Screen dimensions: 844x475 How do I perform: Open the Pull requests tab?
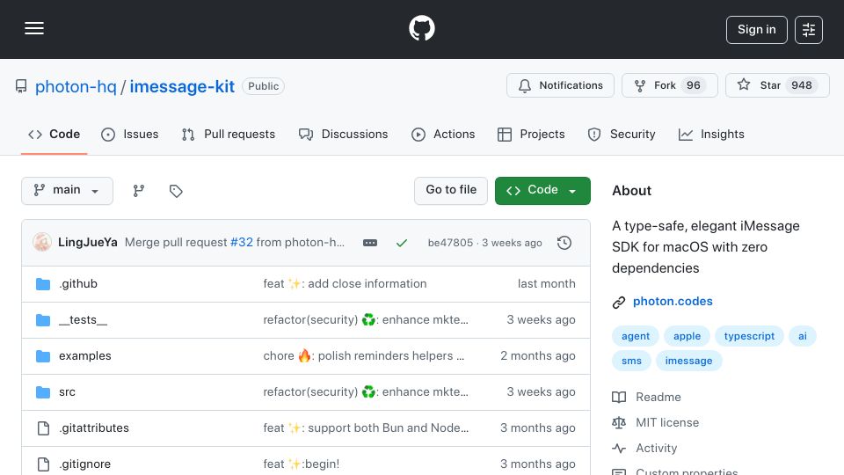[x=229, y=134]
